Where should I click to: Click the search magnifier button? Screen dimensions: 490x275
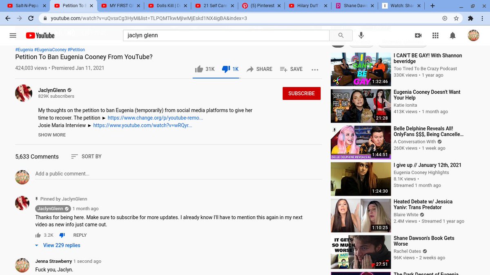point(341,35)
